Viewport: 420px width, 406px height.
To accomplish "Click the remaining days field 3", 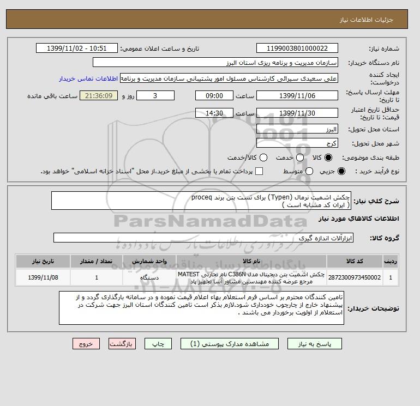I will [x=155, y=95].
